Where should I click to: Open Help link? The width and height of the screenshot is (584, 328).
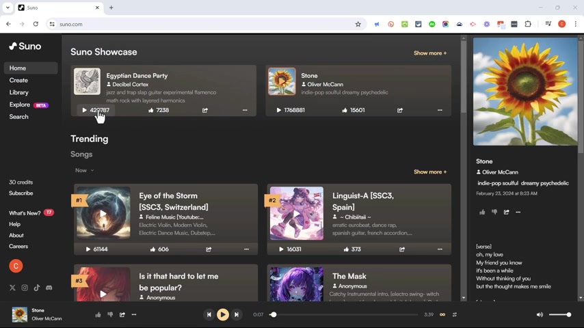tap(14, 224)
